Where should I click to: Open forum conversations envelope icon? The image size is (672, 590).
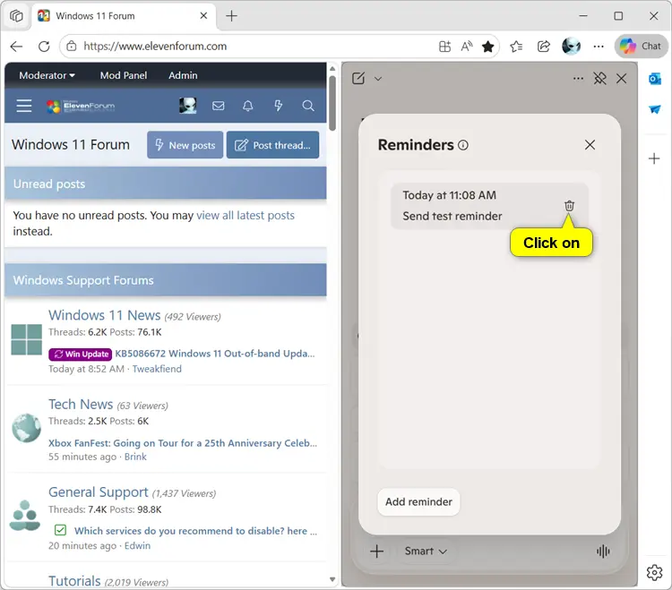pos(218,106)
